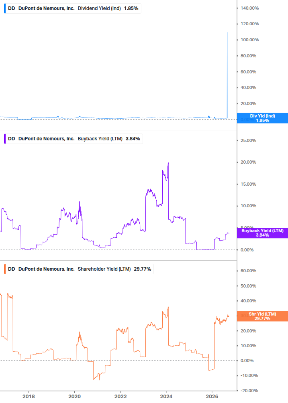The width and height of the screenshot is (288, 403).
Task: Click the blue color bar of Dividend Yield legend
Action: tap(5, 8)
